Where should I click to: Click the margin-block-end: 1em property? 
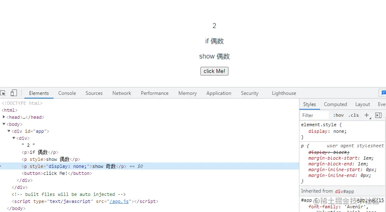[x=338, y=164]
